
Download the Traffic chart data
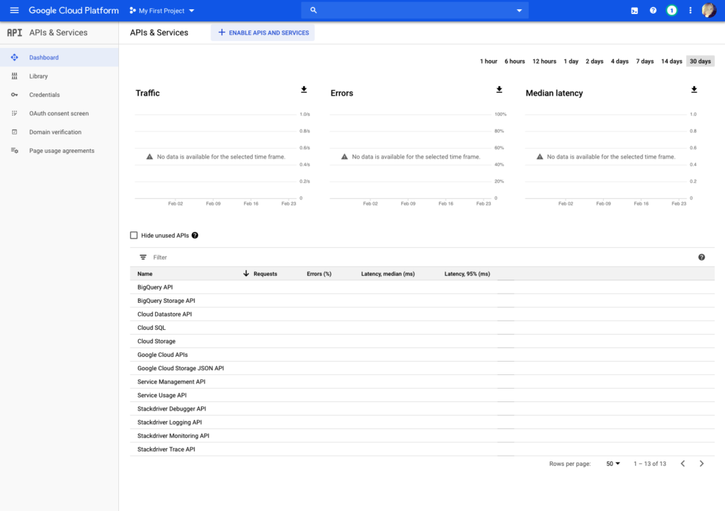click(304, 90)
